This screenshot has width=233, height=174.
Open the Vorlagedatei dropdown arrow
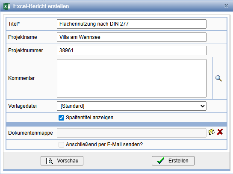[x=202, y=106]
